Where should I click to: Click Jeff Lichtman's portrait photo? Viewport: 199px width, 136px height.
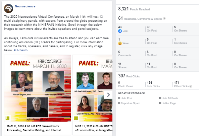(x=38, y=107)
